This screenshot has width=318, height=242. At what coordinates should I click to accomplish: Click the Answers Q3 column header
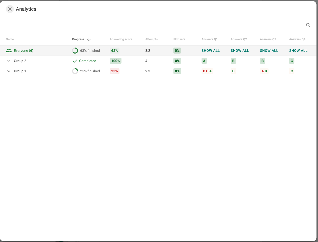pyautogui.click(x=268, y=39)
